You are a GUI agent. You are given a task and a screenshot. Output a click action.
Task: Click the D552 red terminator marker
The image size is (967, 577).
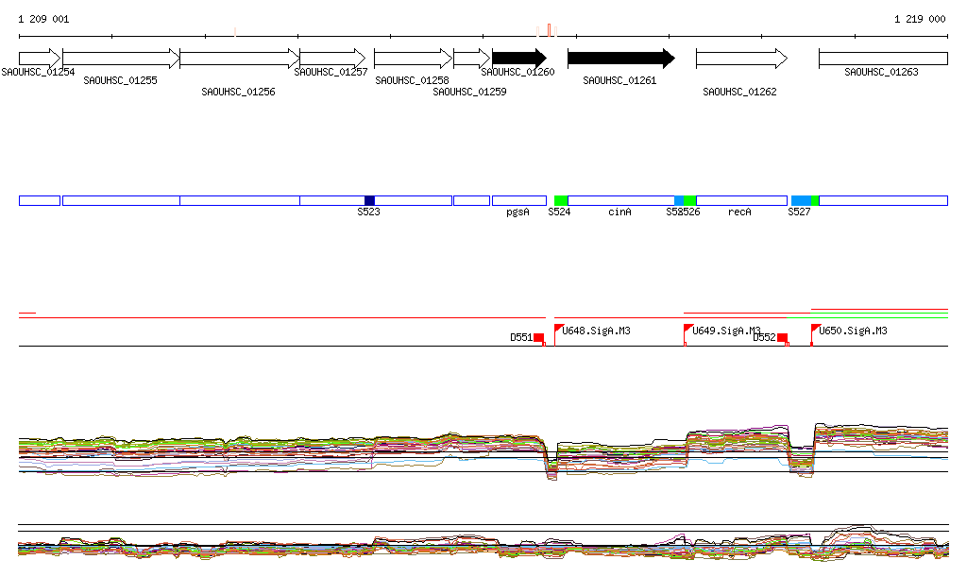pyautogui.click(x=782, y=338)
